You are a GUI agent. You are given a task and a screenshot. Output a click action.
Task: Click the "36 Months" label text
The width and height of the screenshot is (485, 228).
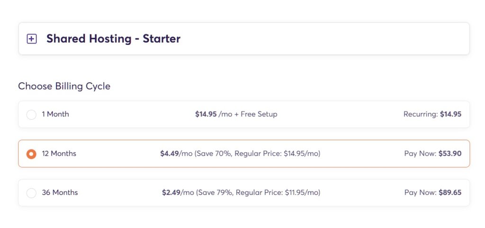60,193
